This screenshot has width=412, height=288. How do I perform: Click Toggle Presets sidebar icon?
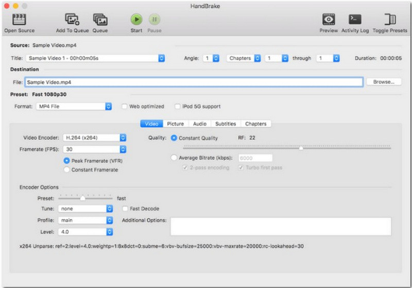390,19
